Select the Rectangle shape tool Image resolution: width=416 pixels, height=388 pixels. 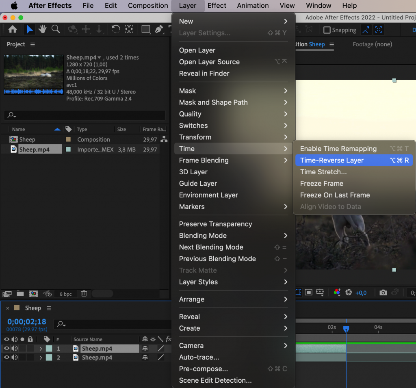146,29
